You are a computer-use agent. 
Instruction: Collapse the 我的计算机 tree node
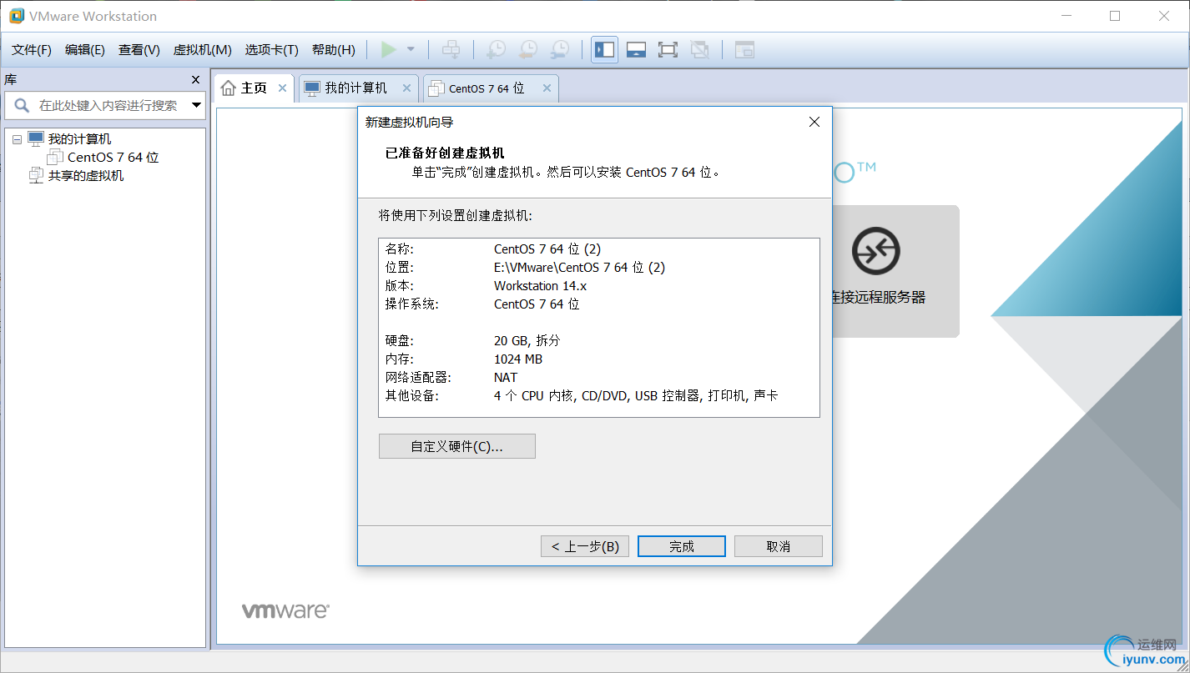coord(17,139)
